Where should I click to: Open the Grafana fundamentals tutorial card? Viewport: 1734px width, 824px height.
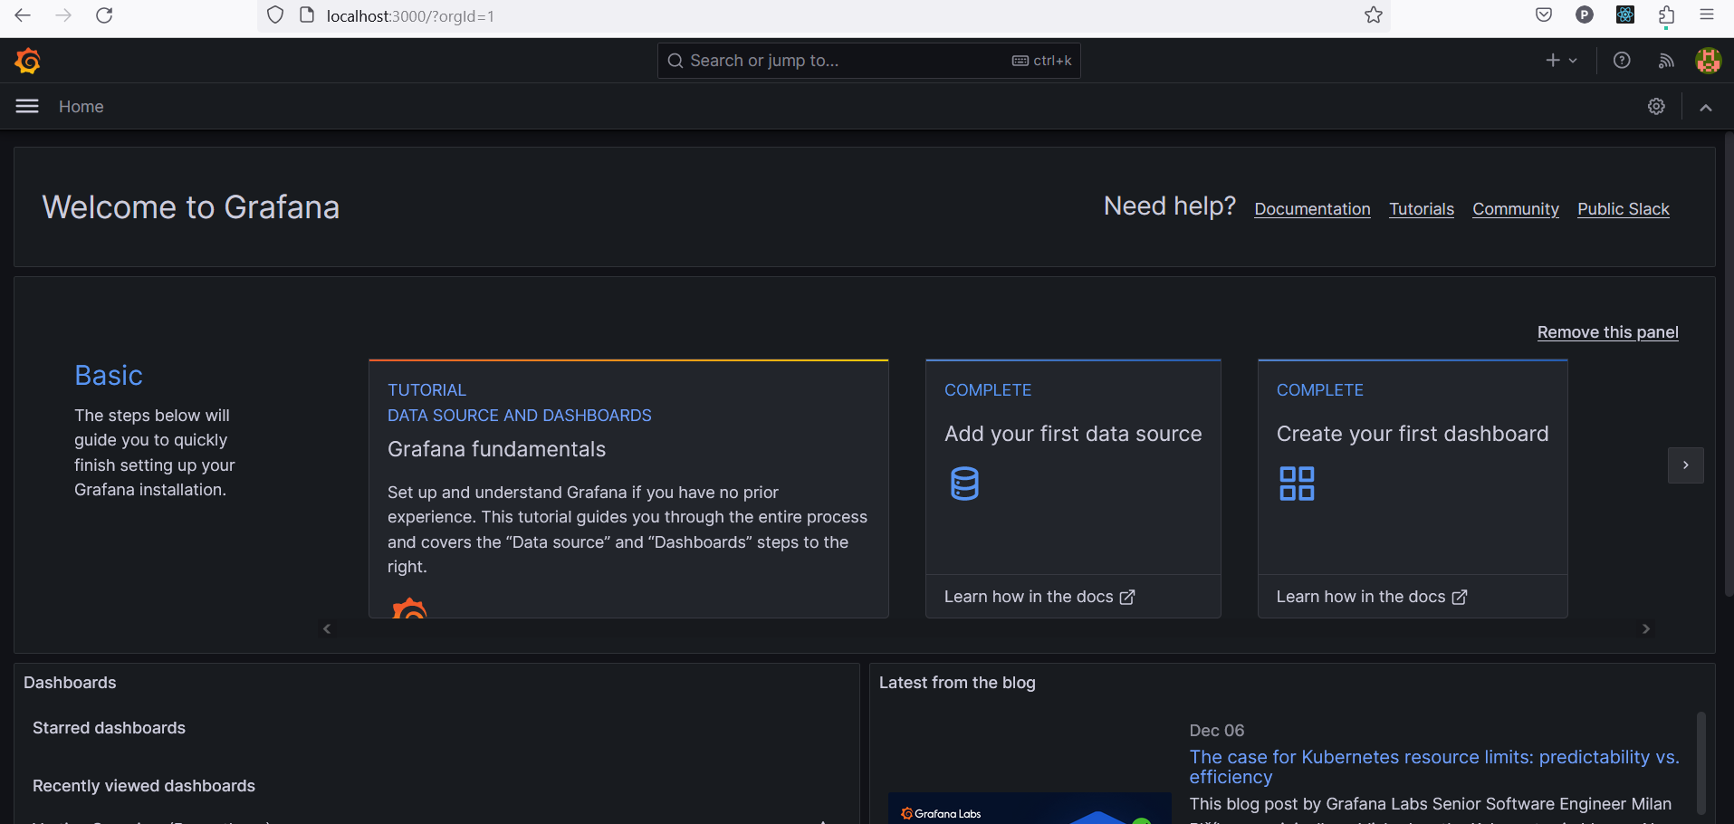pyautogui.click(x=628, y=489)
